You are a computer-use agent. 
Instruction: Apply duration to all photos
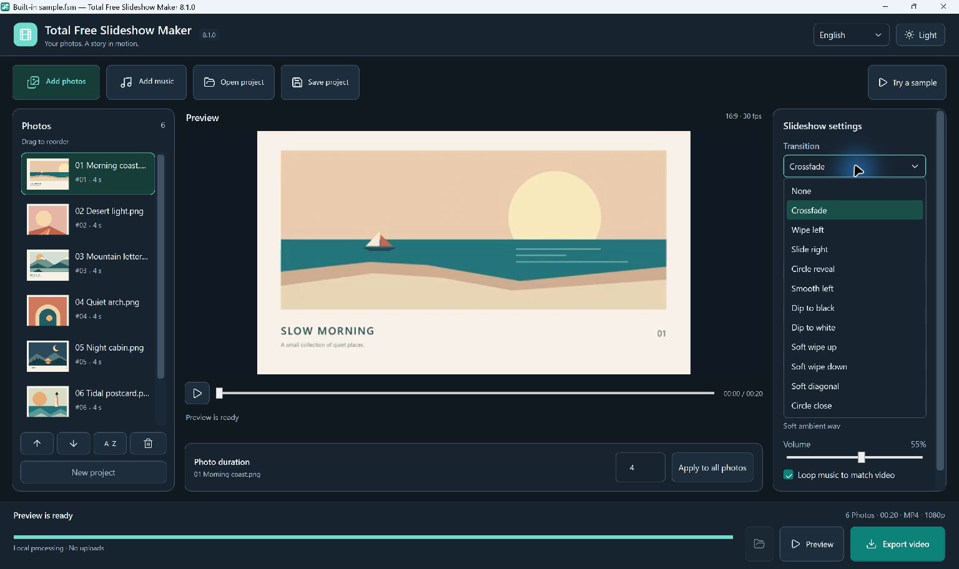[712, 467]
